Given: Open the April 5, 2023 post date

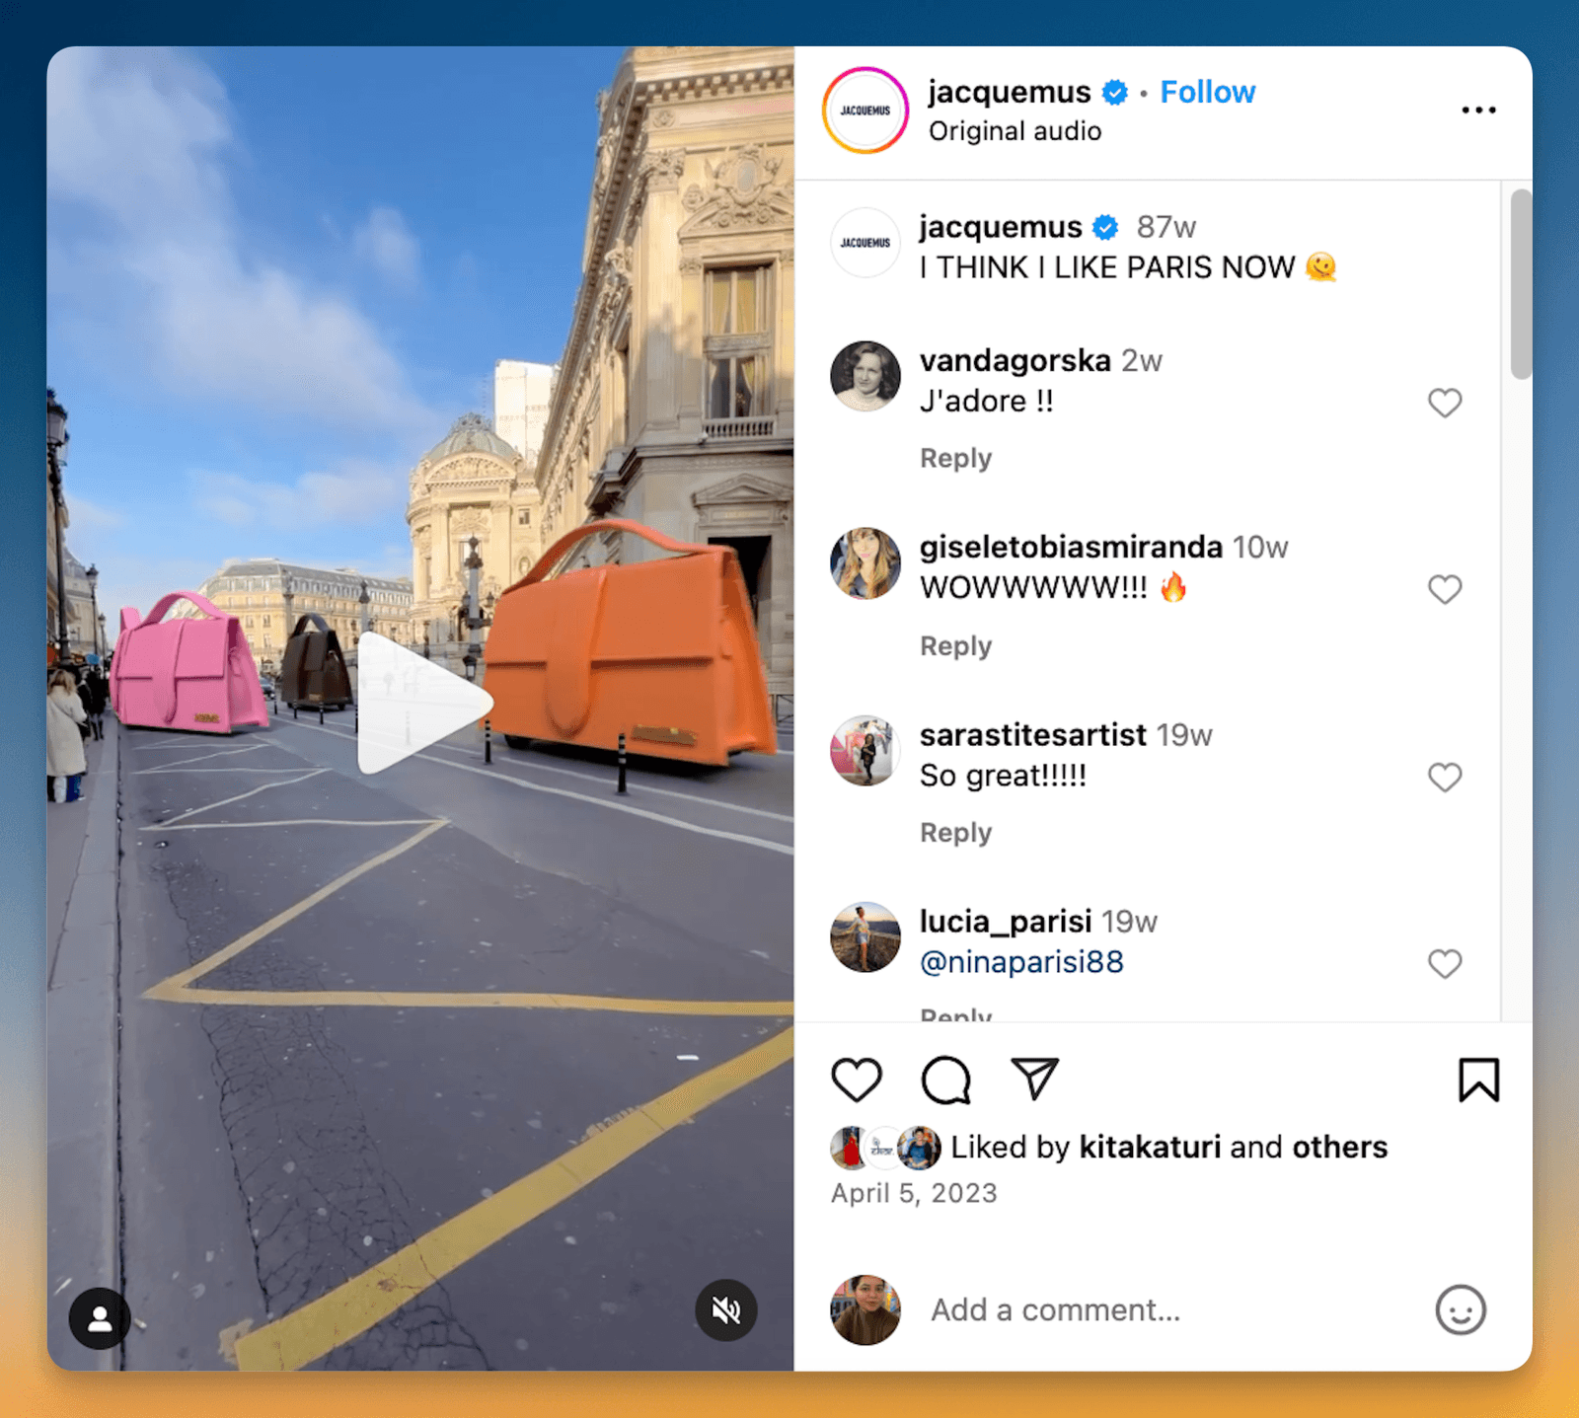Looking at the screenshot, I should click(x=914, y=1193).
